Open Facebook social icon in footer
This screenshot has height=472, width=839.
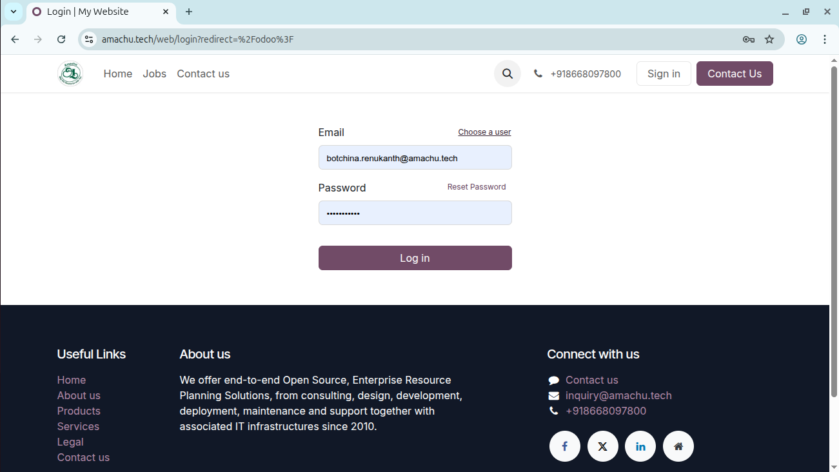coord(564,446)
